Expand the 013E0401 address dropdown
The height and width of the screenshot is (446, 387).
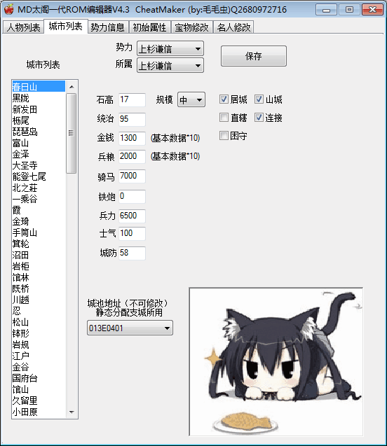(x=130, y=328)
